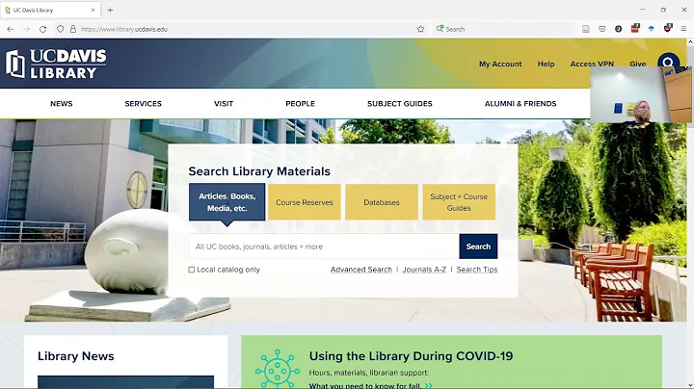The image size is (694, 389).
Task: Open What you need to know for fall link
Action: (370, 385)
